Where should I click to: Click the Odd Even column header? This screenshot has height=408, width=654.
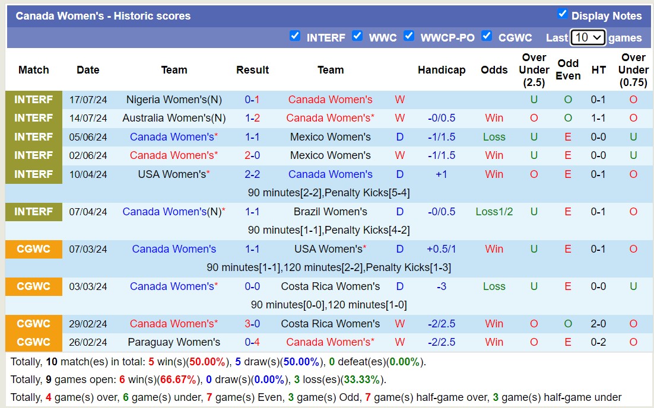click(568, 70)
